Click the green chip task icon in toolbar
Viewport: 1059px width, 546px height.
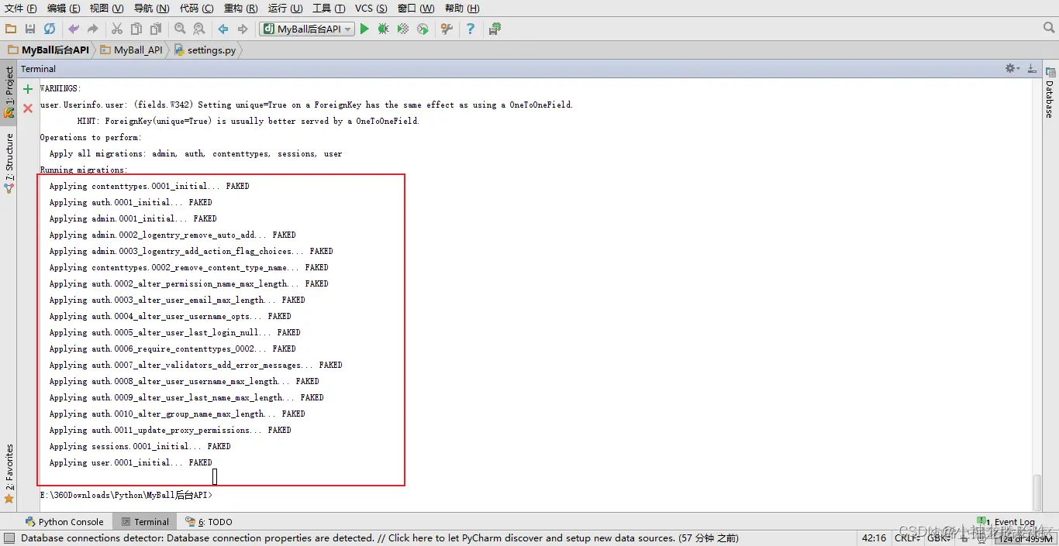495,29
